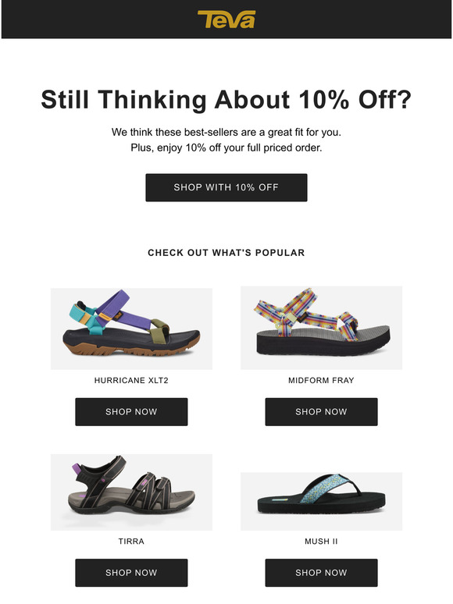Select the Tirra sandal product photo
Image resolution: width=453 pixels, height=604 pixels.
coord(131,492)
